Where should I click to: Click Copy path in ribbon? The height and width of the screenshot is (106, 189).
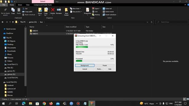pos(27,12)
